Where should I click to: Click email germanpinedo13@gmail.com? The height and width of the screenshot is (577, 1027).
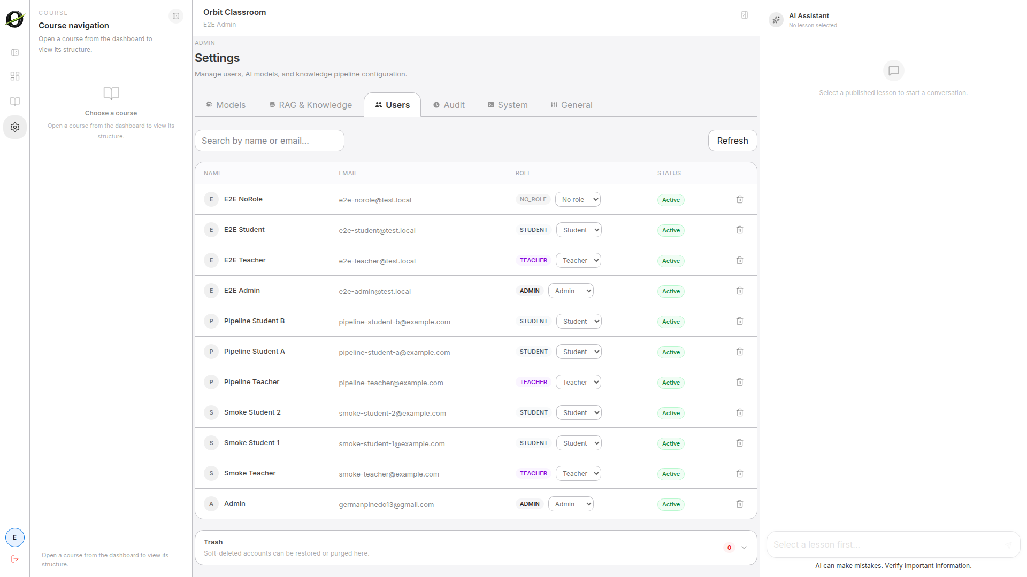[x=386, y=504]
